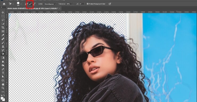Image resolution: width=197 pixels, height=102 pixels.
Task: Select the Horizontal Type tool
Action: tap(3, 73)
